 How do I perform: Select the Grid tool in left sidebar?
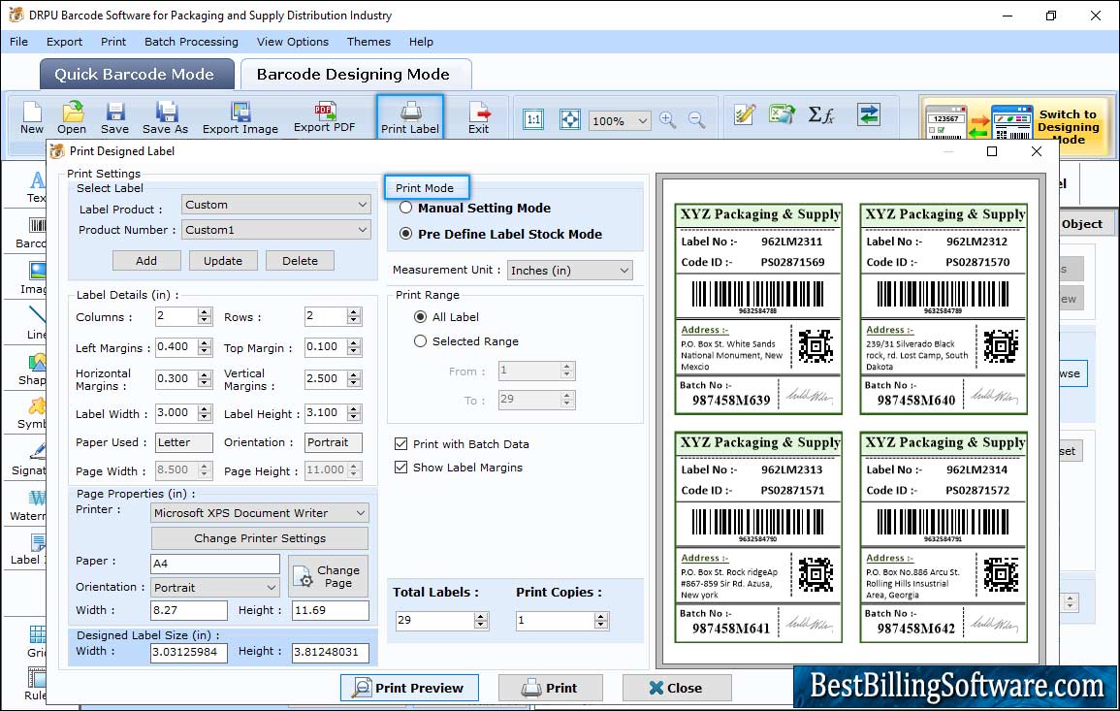(37, 642)
